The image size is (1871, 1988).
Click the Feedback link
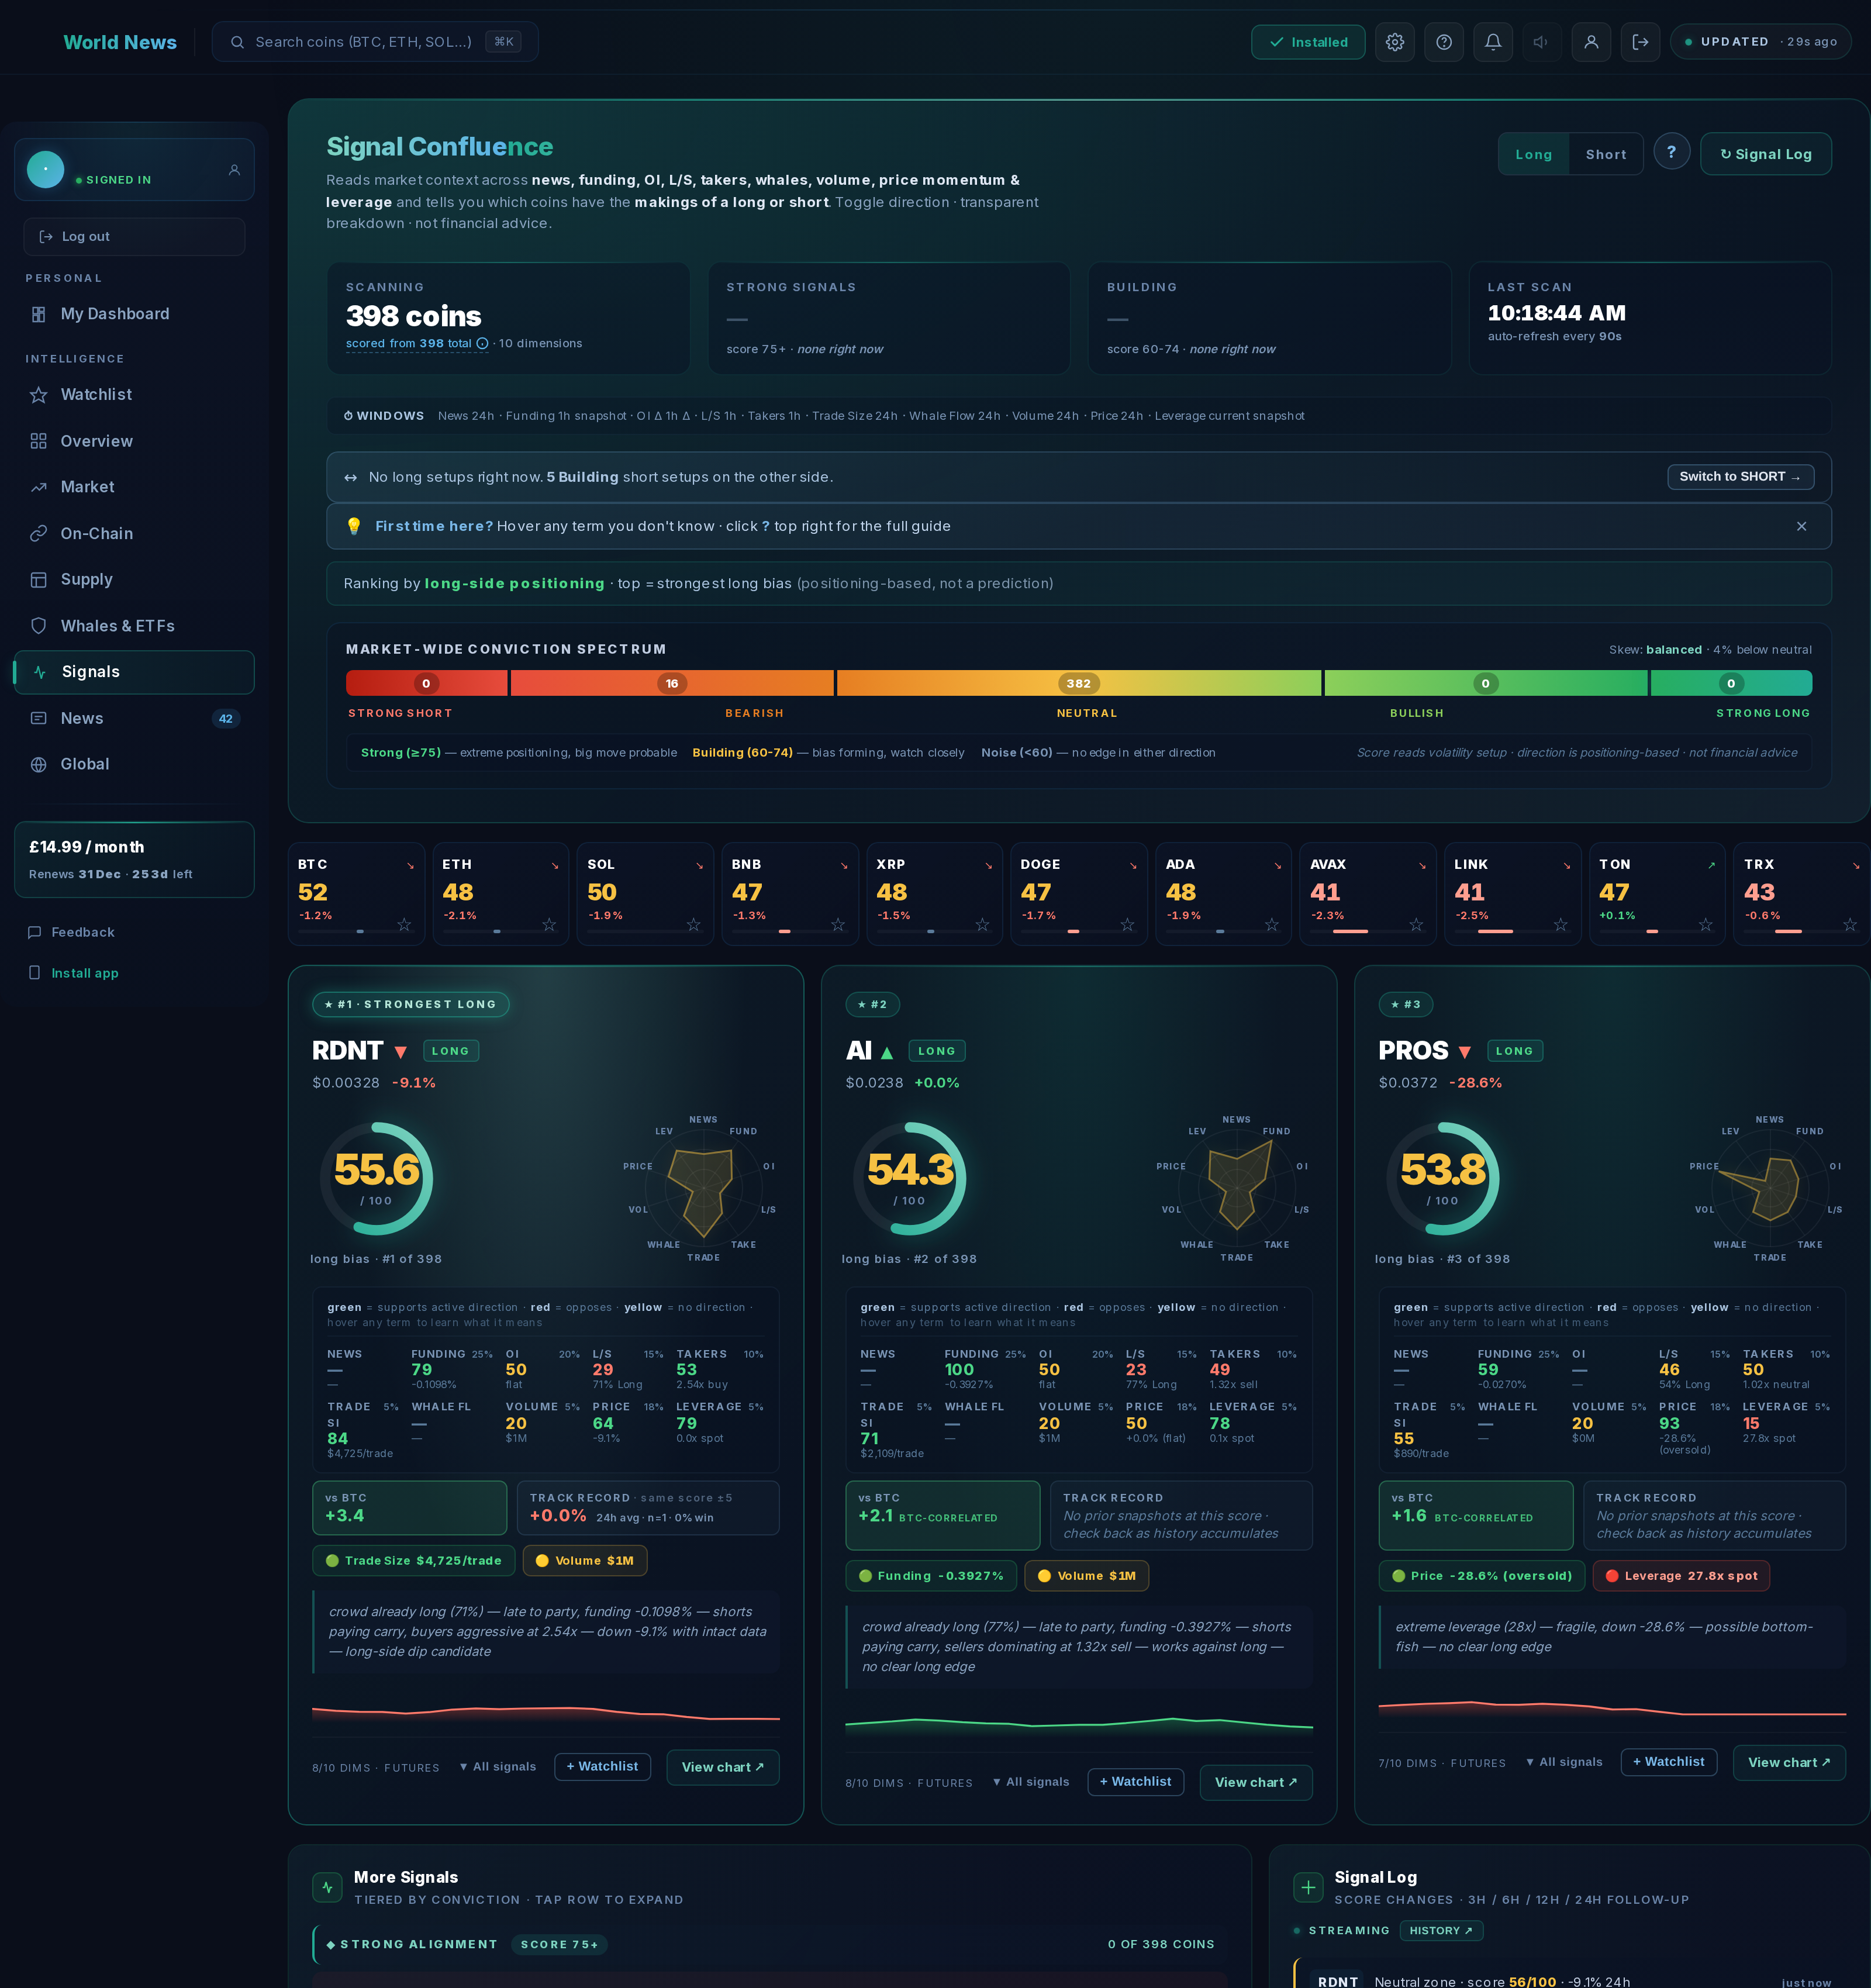[72, 932]
